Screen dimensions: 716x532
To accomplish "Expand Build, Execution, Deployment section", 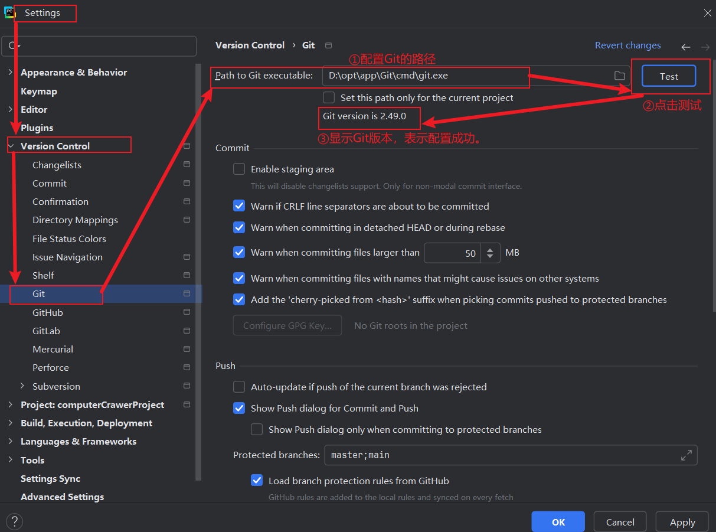I will click(10, 423).
